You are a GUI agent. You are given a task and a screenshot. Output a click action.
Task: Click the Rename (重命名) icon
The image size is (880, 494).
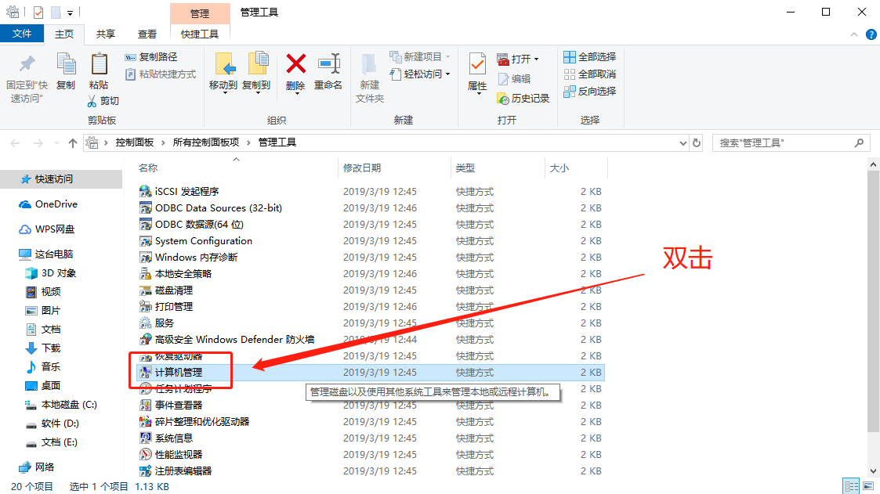tap(328, 64)
